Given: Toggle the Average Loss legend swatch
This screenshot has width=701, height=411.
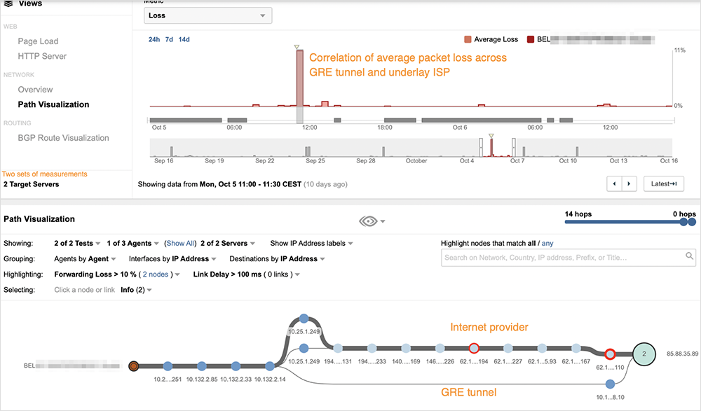Looking at the screenshot, I should [468, 40].
